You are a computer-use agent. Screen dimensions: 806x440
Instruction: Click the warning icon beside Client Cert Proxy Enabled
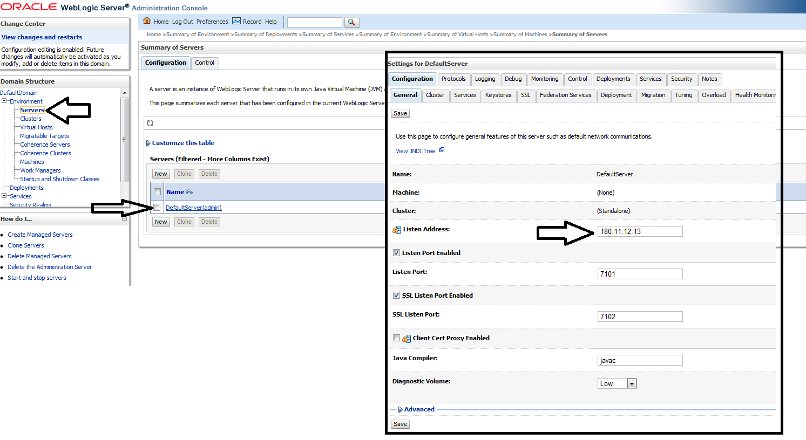pos(407,339)
